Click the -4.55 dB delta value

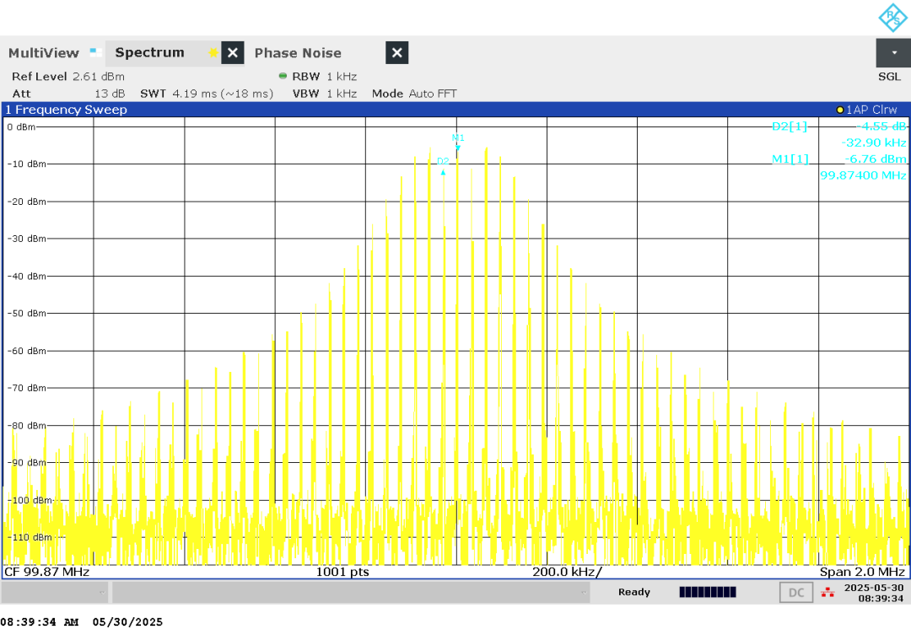pos(881,126)
